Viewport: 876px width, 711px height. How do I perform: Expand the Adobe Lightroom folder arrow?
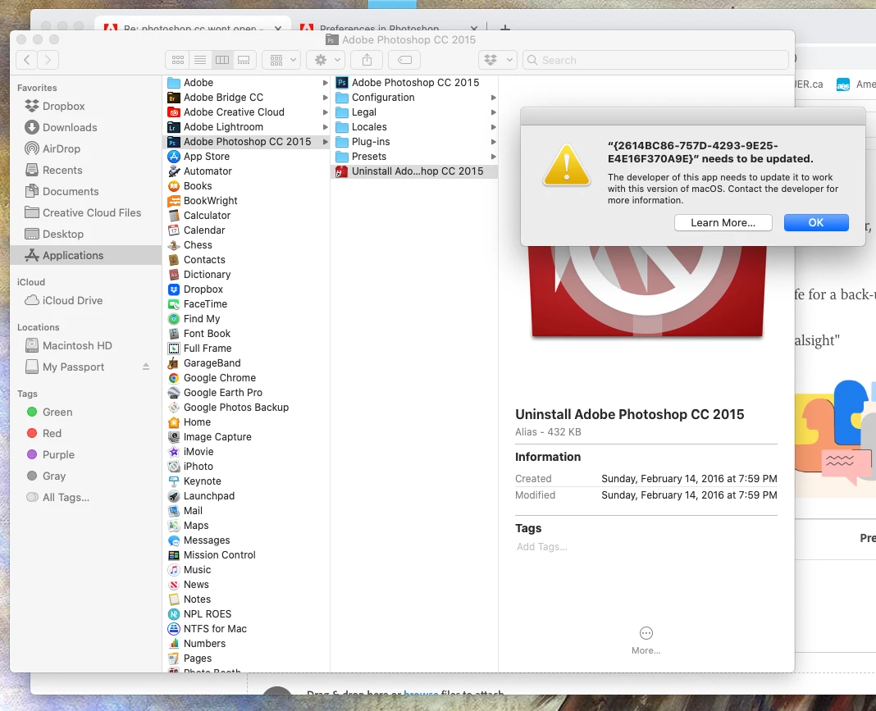coord(325,127)
